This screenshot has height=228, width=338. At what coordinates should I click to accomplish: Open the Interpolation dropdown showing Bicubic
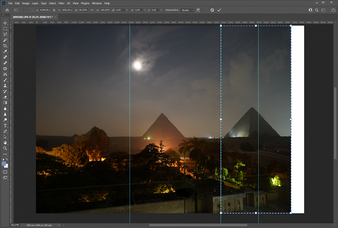(x=187, y=10)
